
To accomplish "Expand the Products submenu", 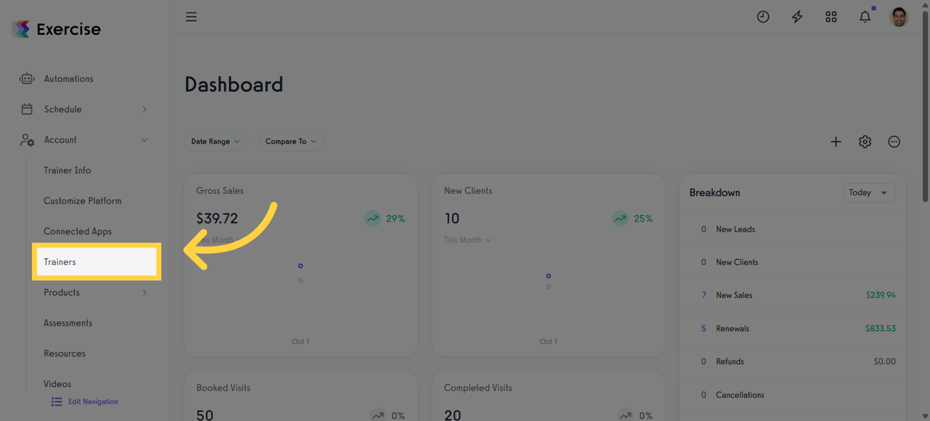I will point(144,293).
